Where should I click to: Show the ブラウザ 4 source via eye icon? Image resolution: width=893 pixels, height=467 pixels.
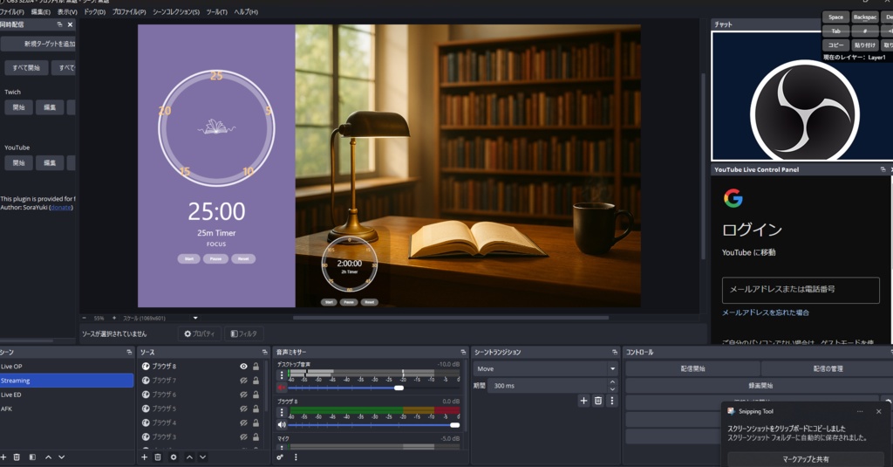(244, 423)
